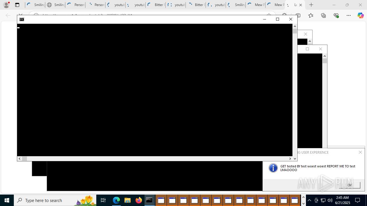Open Edge Settings and more menu
Viewport: 367px width, 206px height.
click(349, 15)
